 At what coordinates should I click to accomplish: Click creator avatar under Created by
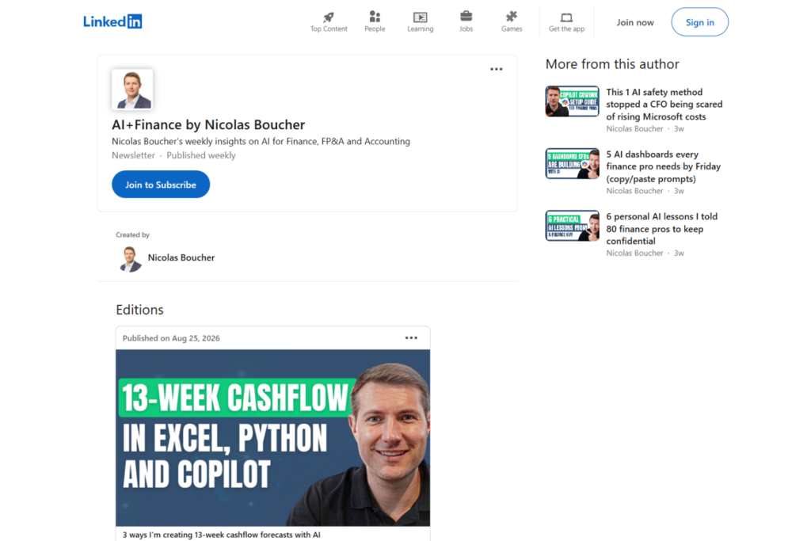130,258
